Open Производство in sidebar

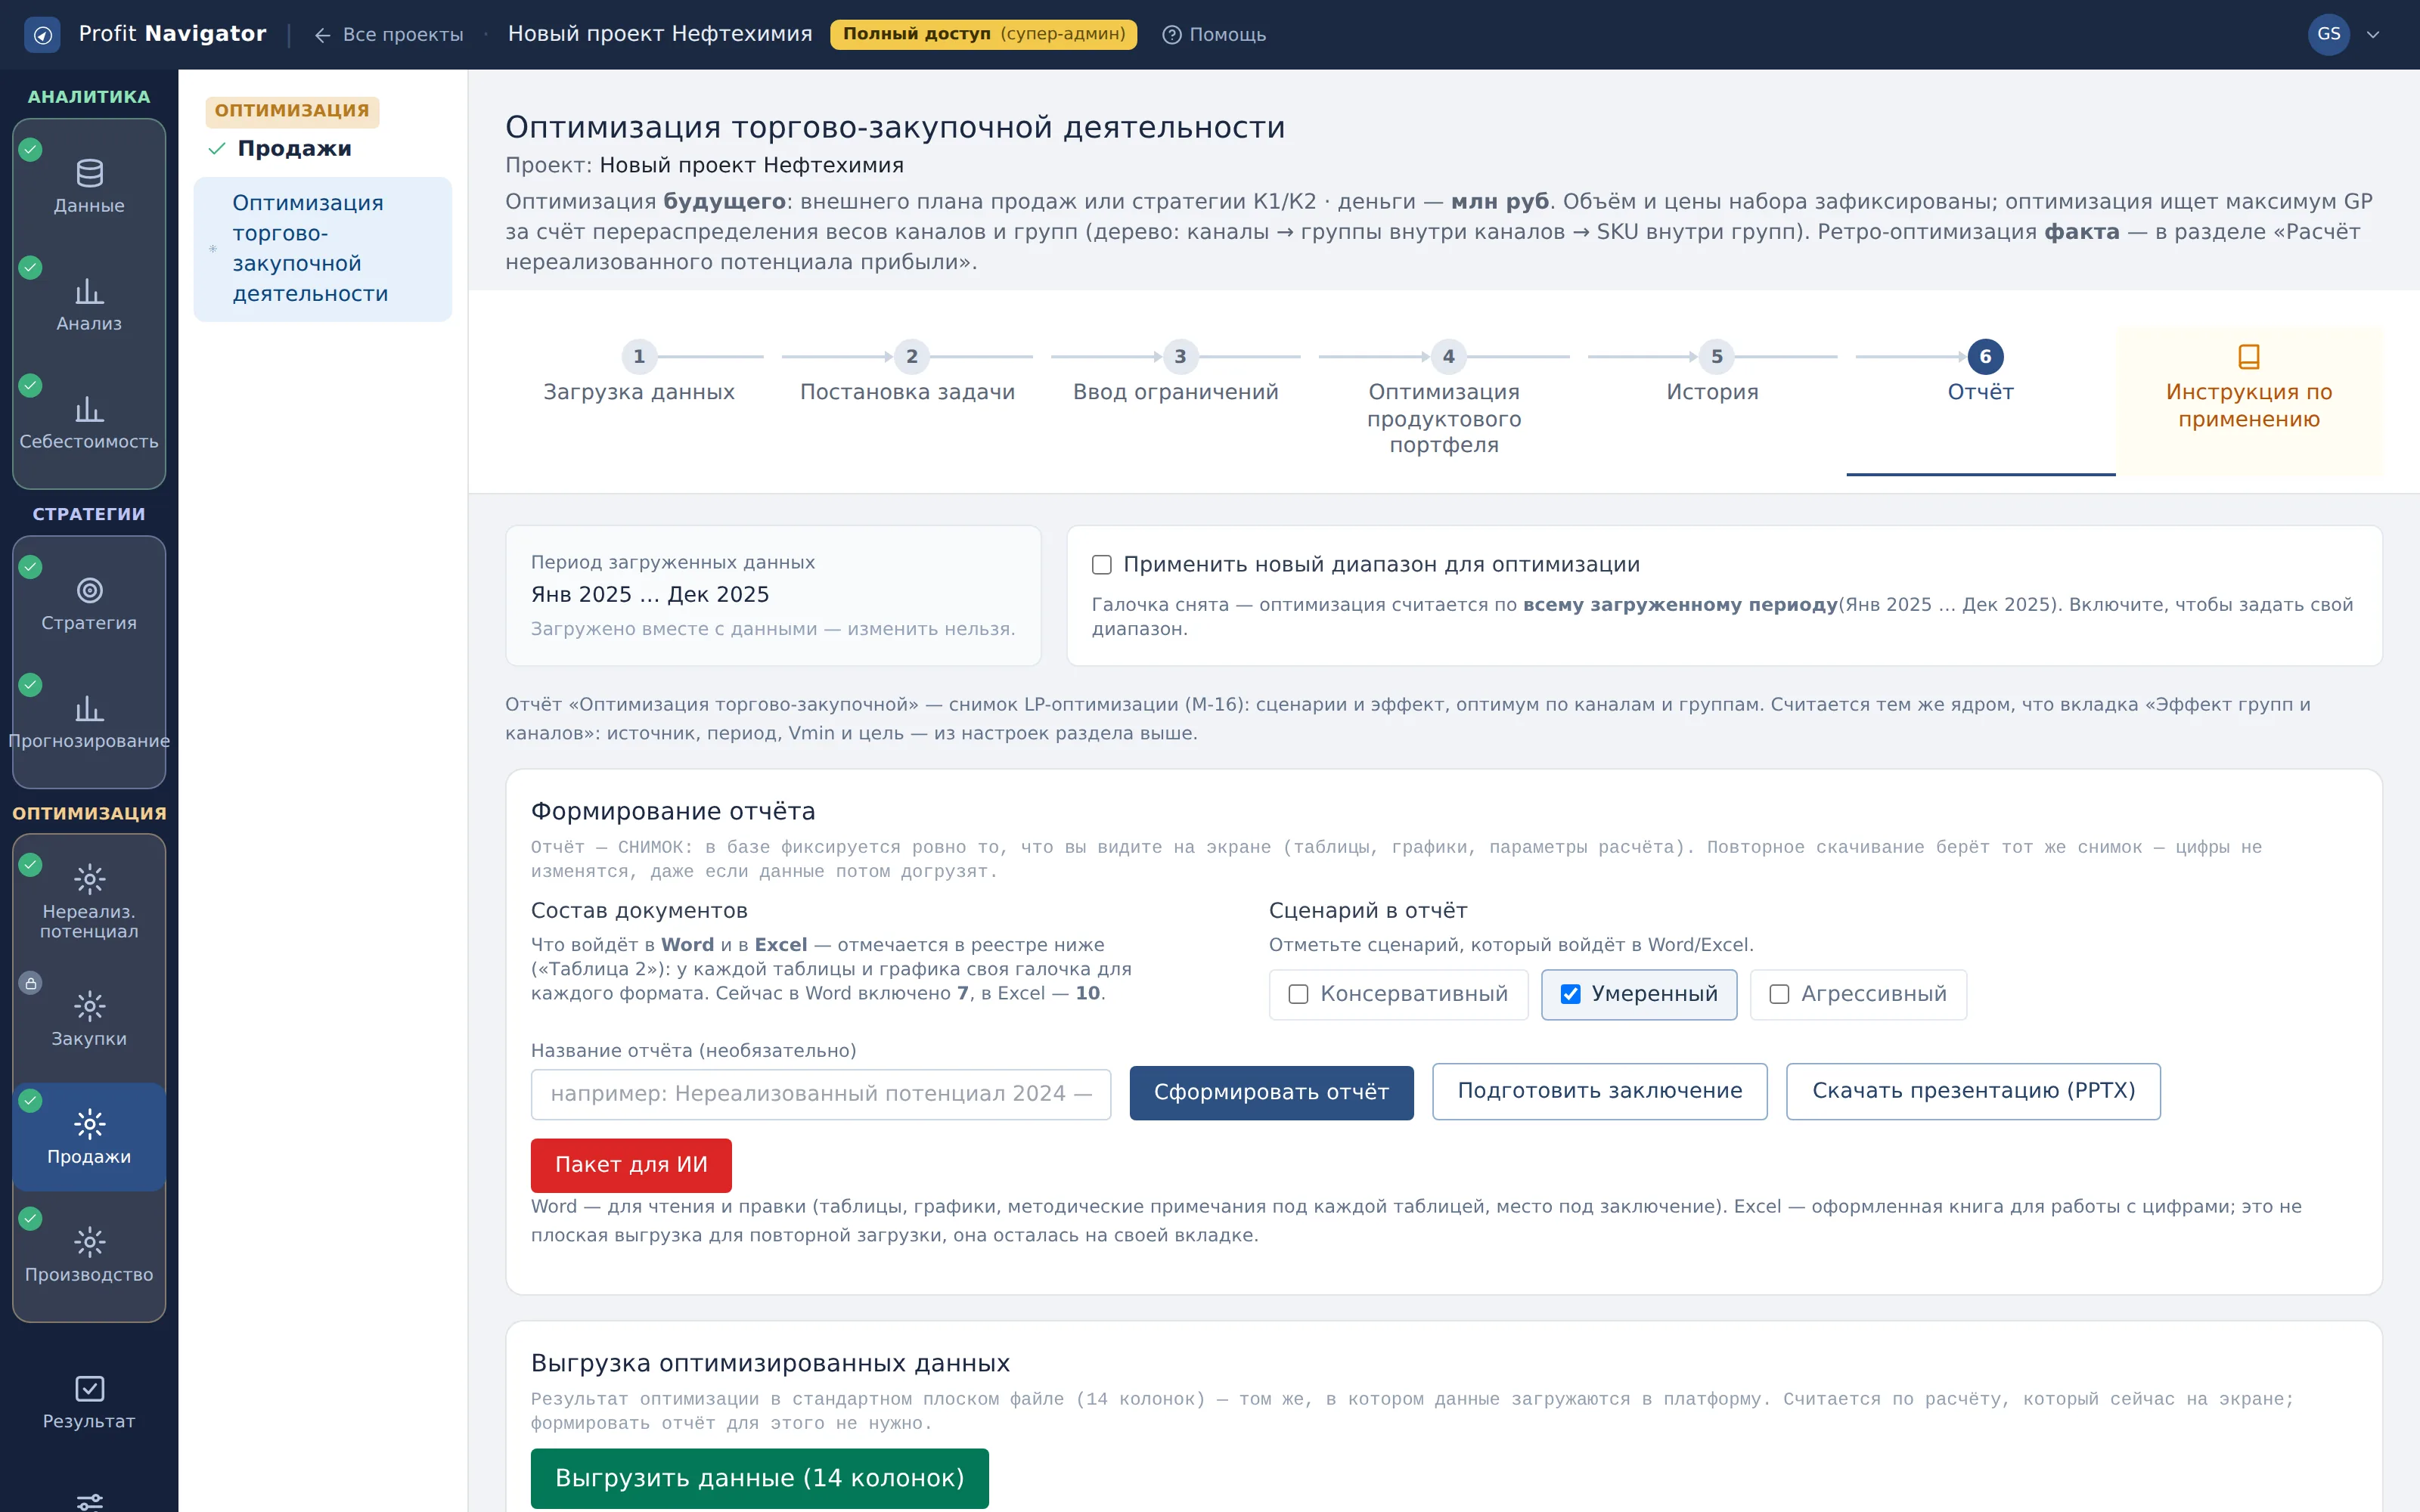coord(89,1255)
